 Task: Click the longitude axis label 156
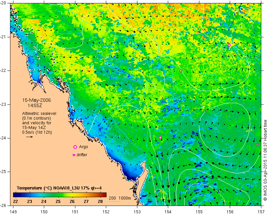pos(230,212)
